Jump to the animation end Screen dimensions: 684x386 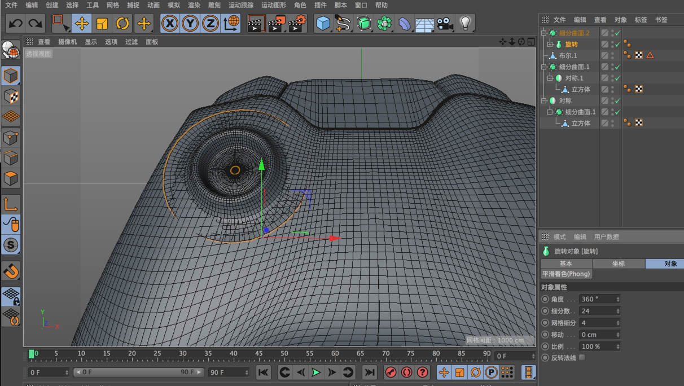370,372
